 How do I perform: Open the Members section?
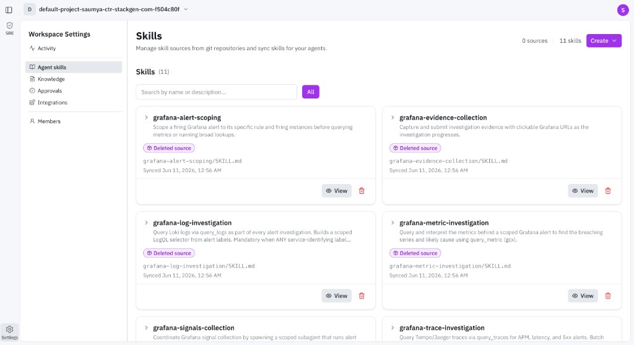point(74,121)
